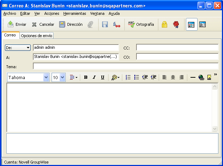
Task: Select the highlighted HTML view icon
Action: click(192, 24)
